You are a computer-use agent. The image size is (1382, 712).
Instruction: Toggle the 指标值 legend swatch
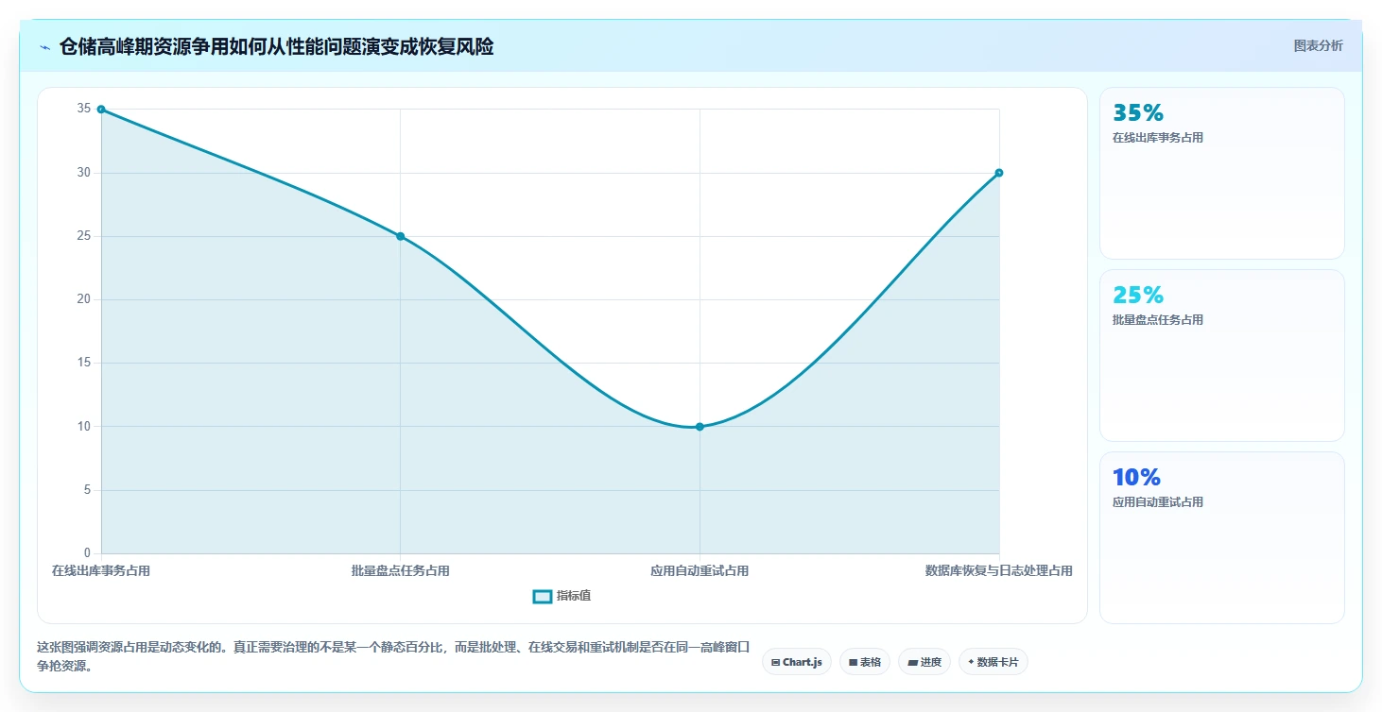click(x=543, y=596)
